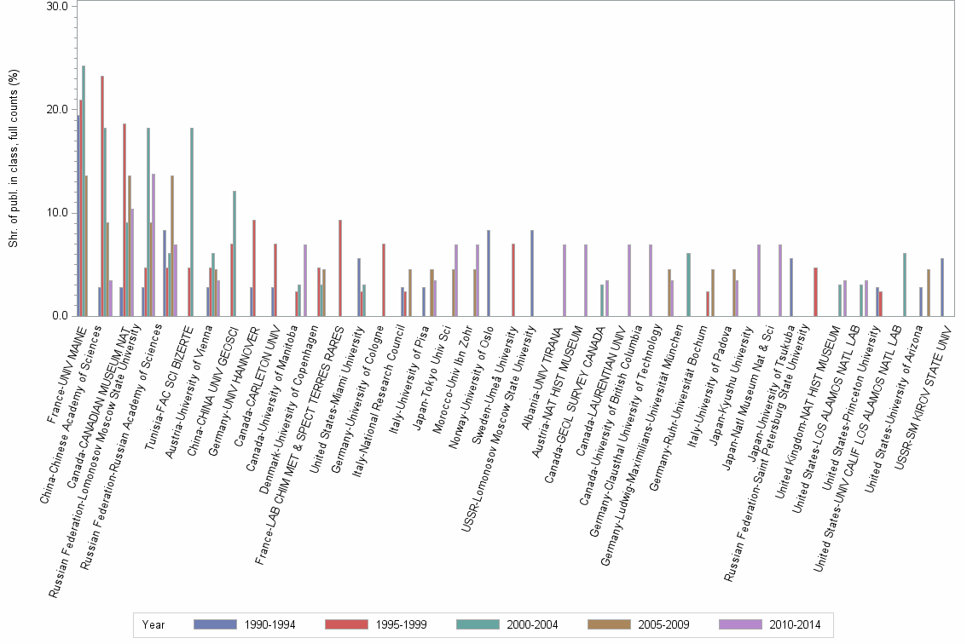Select the teal 2000-2004 legend swatch
967x644 pixels.
[476, 624]
